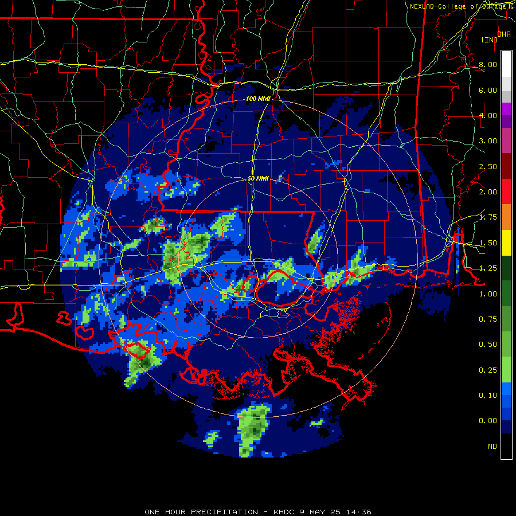Image resolution: width=516 pixels, height=516 pixels.
Task: Click the 3.00 legend label
Action: click(488, 141)
